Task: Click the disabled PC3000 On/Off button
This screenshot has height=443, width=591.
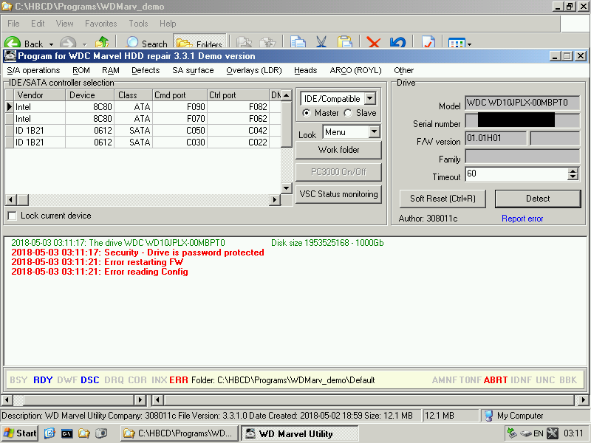Action: 338,172
